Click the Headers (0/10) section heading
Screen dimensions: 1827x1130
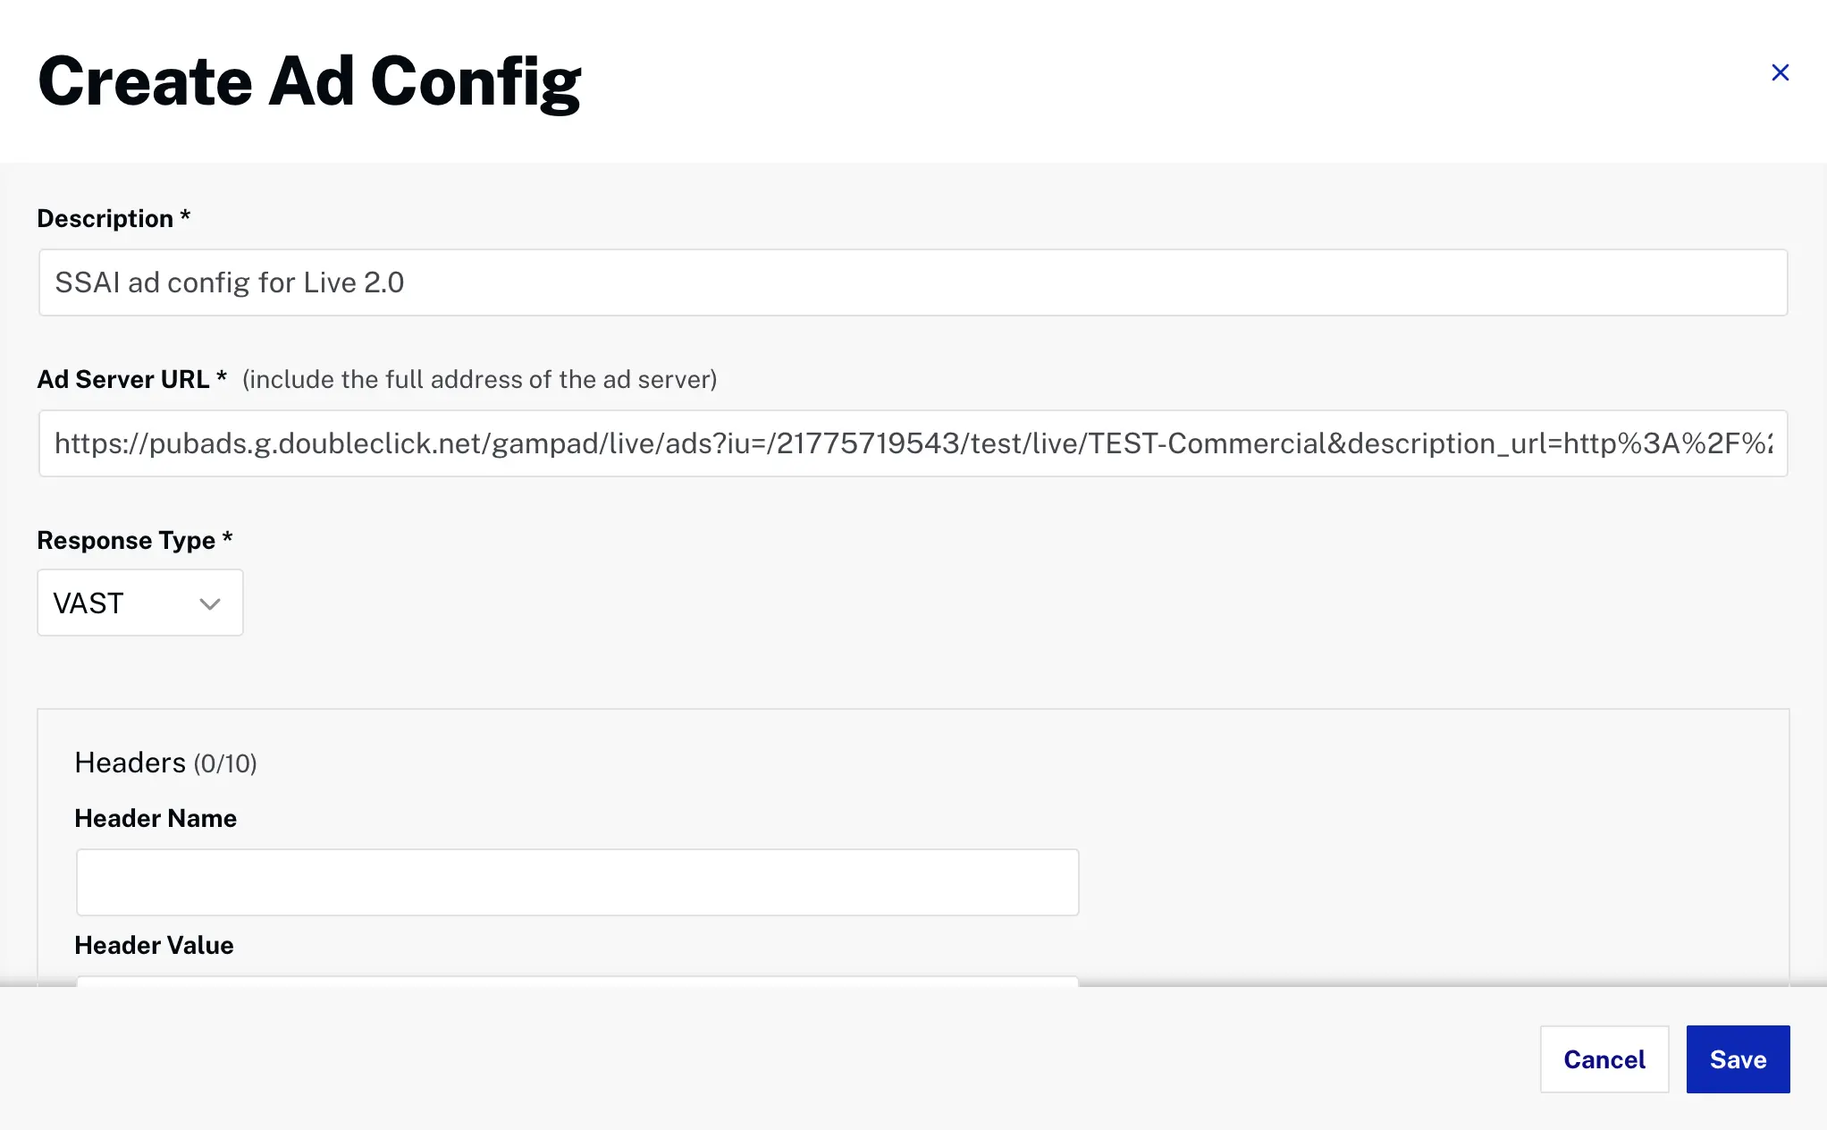[165, 763]
